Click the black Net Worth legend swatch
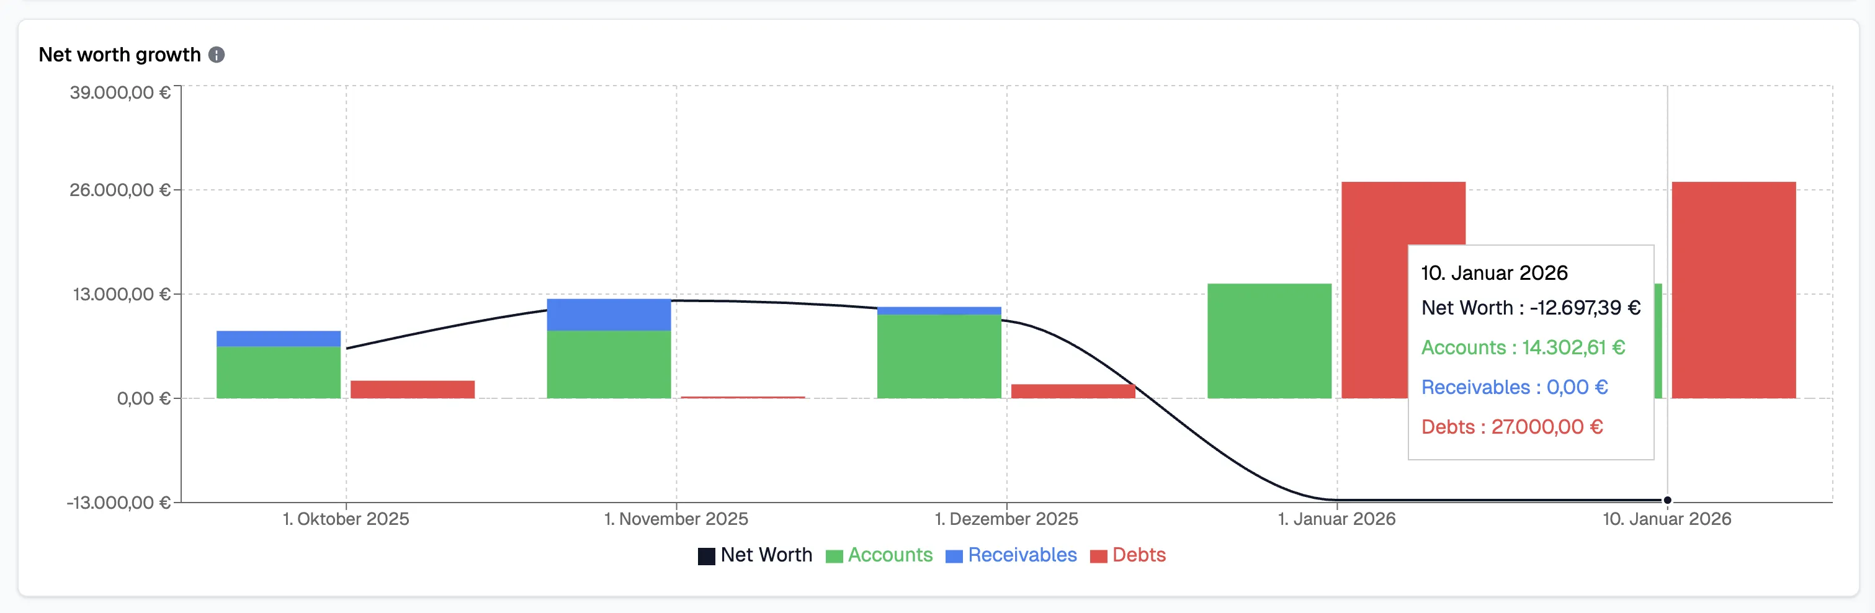 pos(707,555)
